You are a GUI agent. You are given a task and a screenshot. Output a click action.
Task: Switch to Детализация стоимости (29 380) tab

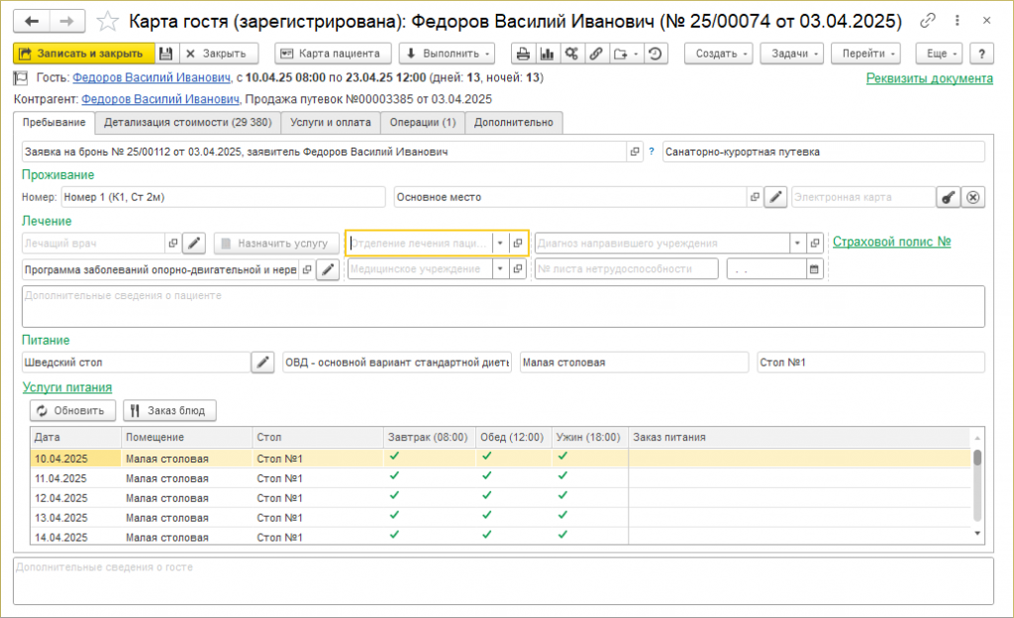tap(188, 122)
